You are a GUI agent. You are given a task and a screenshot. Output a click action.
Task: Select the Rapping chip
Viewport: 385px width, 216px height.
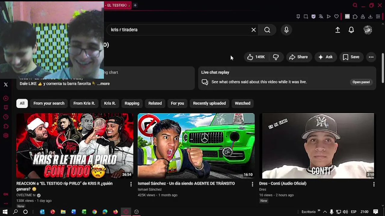(132, 103)
